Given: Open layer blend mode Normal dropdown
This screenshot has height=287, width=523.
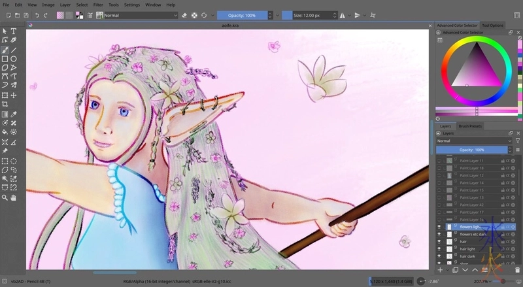Looking at the screenshot, I should point(474,141).
